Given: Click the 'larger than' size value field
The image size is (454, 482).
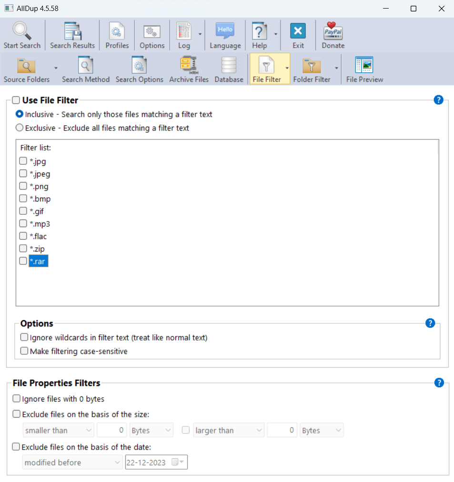Looking at the screenshot, I should coord(282,430).
